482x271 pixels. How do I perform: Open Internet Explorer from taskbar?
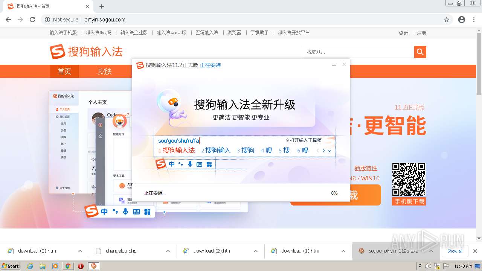click(x=30, y=266)
